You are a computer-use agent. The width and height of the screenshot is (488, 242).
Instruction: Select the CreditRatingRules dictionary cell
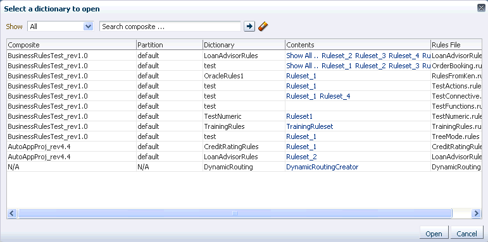(244, 147)
